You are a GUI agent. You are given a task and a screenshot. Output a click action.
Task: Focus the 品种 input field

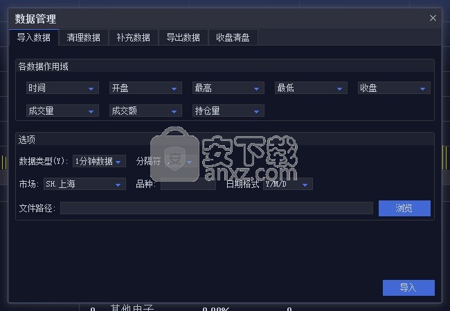point(188,184)
